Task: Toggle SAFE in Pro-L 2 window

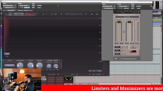Action: click(33, 8)
